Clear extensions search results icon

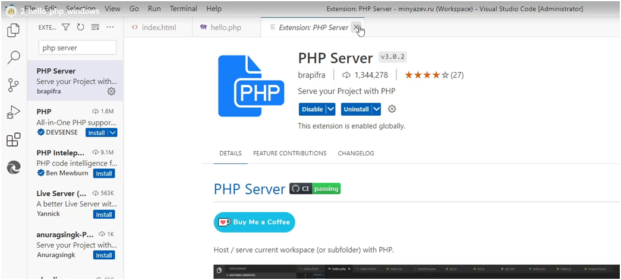coord(95,27)
